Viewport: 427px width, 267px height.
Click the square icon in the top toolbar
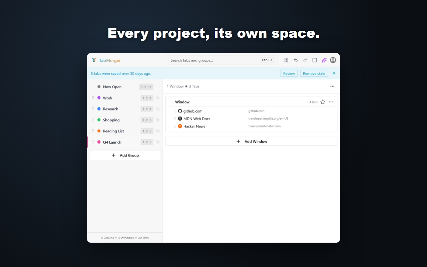[315, 60]
